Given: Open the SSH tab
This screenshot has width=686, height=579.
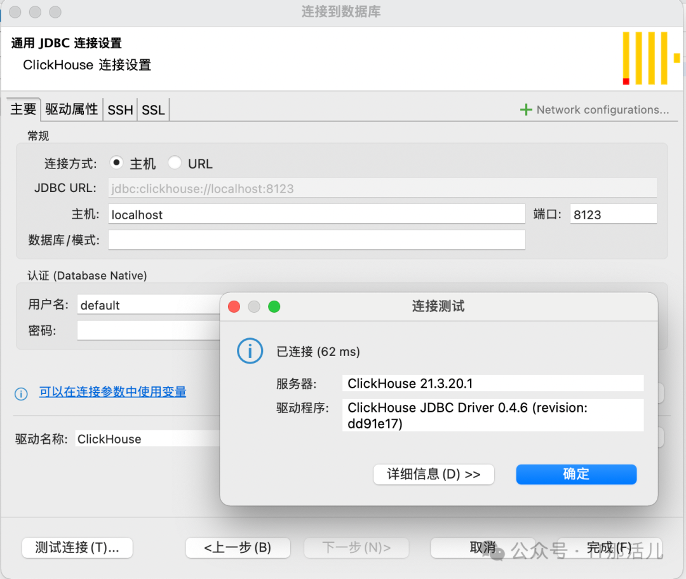Looking at the screenshot, I should tap(120, 109).
